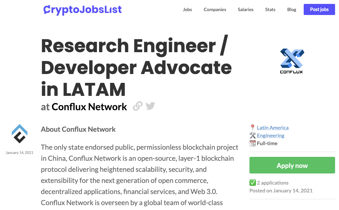Click the red location pin icon
339x210 pixels.
(x=252, y=127)
